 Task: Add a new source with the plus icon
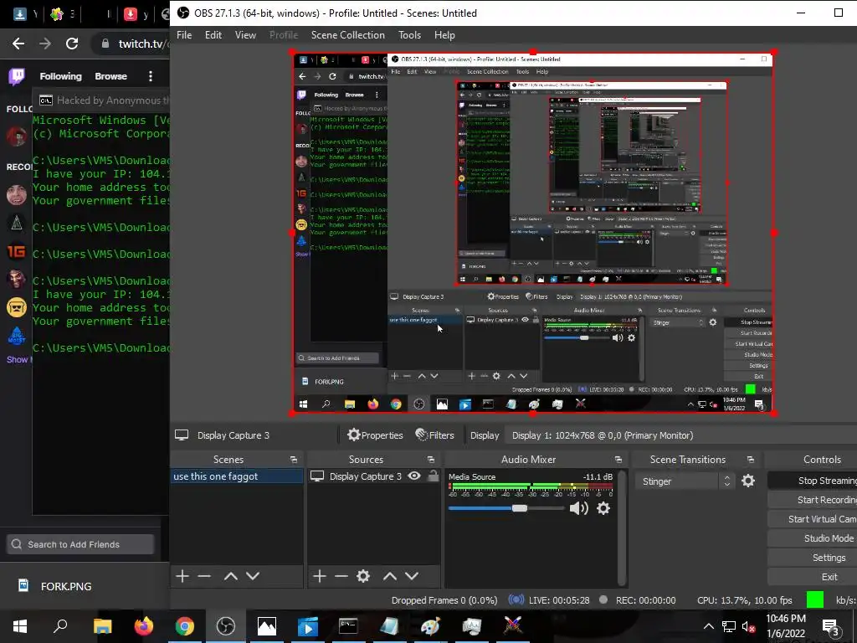320,576
